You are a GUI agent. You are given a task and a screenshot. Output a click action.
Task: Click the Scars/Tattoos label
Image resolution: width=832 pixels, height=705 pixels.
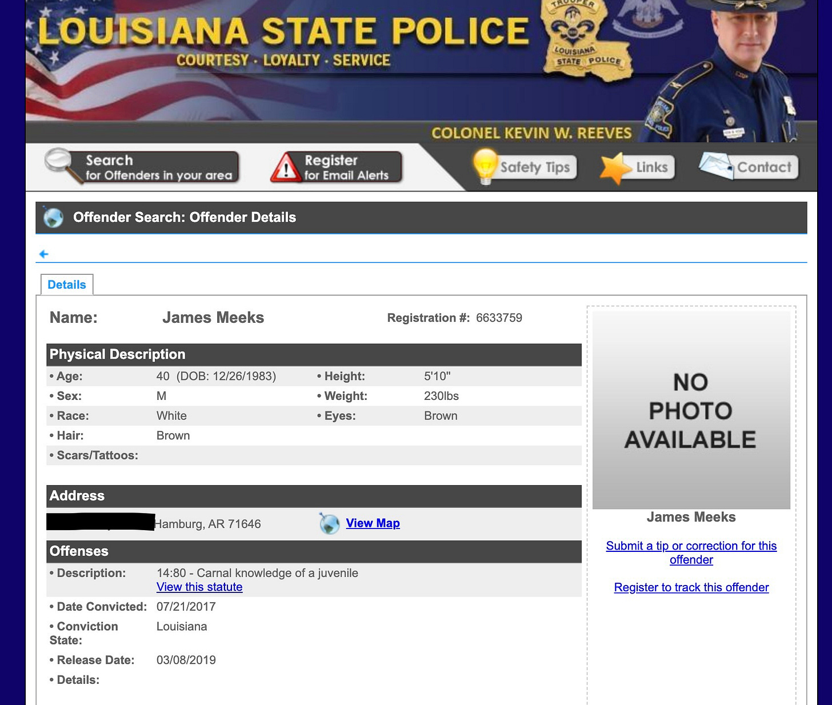coord(94,455)
